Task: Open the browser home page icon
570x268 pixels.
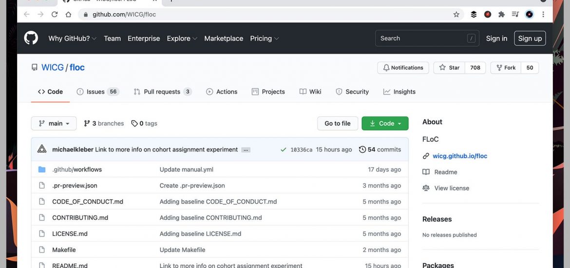Action: click(68, 14)
